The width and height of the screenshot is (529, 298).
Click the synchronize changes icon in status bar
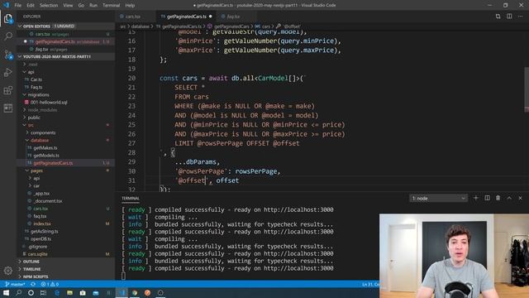(x=33, y=284)
